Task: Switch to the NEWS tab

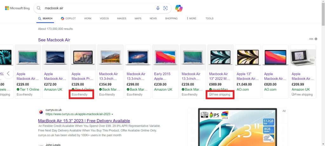Action: (x=153, y=18)
